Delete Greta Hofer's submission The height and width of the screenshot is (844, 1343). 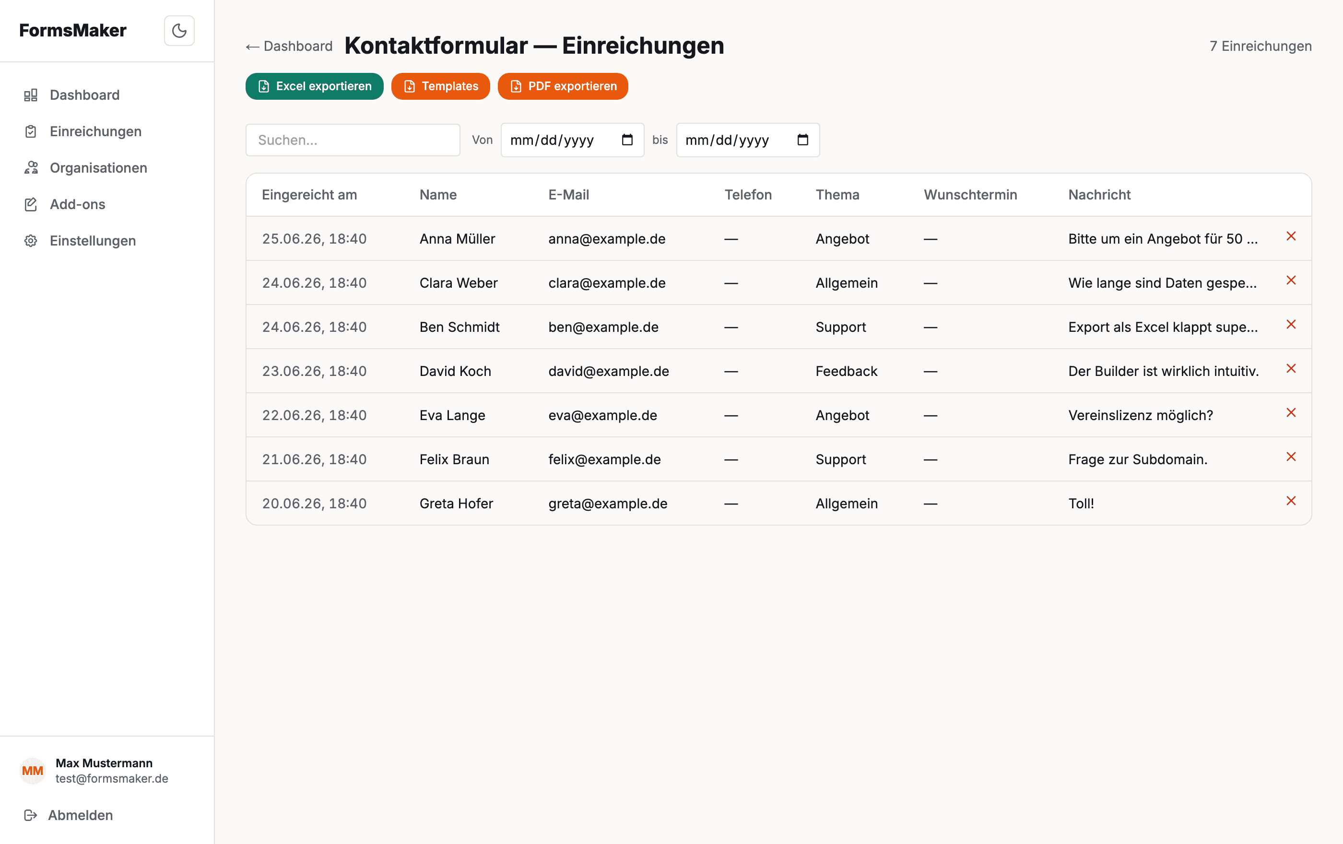click(x=1291, y=501)
